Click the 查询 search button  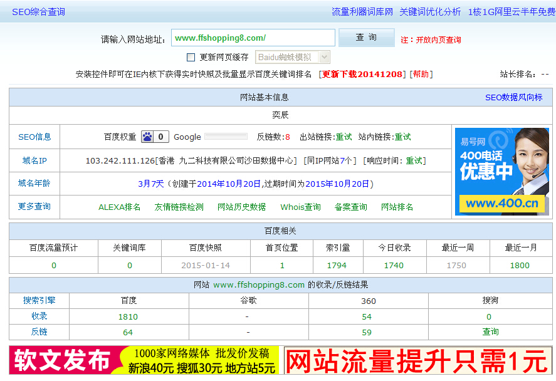pyautogui.click(x=366, y=38)
